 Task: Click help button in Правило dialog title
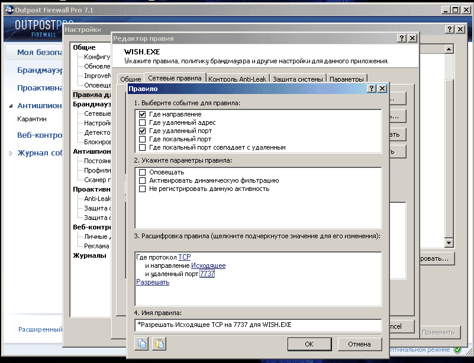372,89
